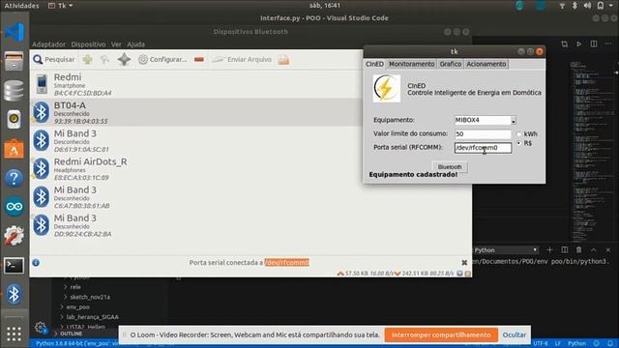Expand the env_poo folder in explorer
This screenshot has height=348, width=619.
coord(77,307)
